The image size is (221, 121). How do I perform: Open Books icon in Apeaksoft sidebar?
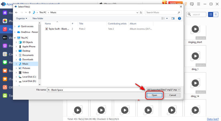5,71
